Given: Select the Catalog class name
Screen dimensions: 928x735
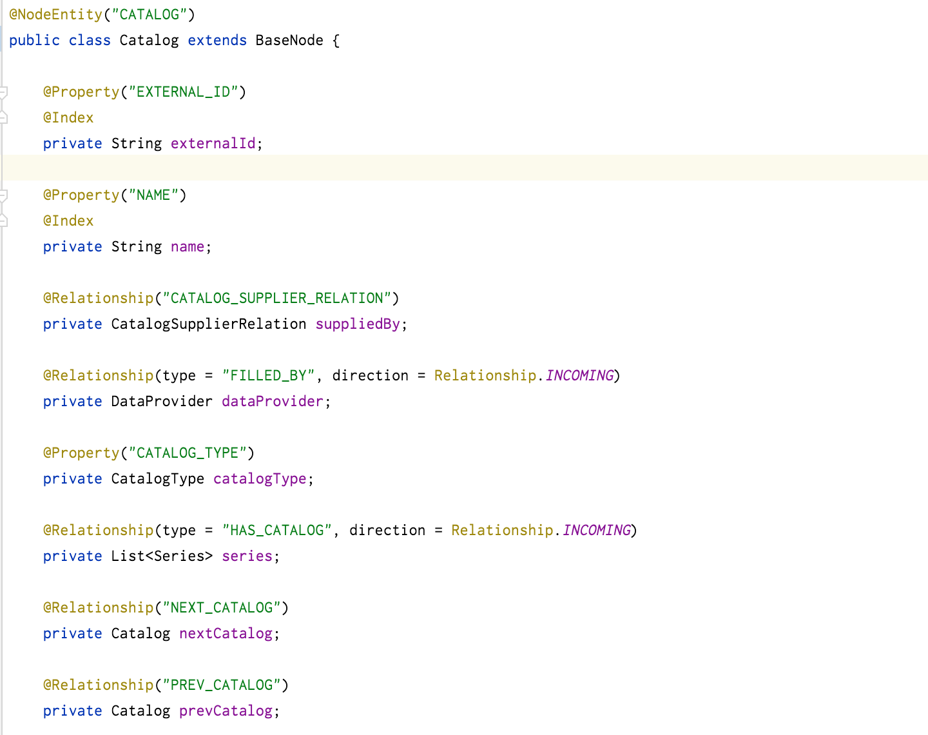Looking at the screenshot, I should tap(149, 40).
